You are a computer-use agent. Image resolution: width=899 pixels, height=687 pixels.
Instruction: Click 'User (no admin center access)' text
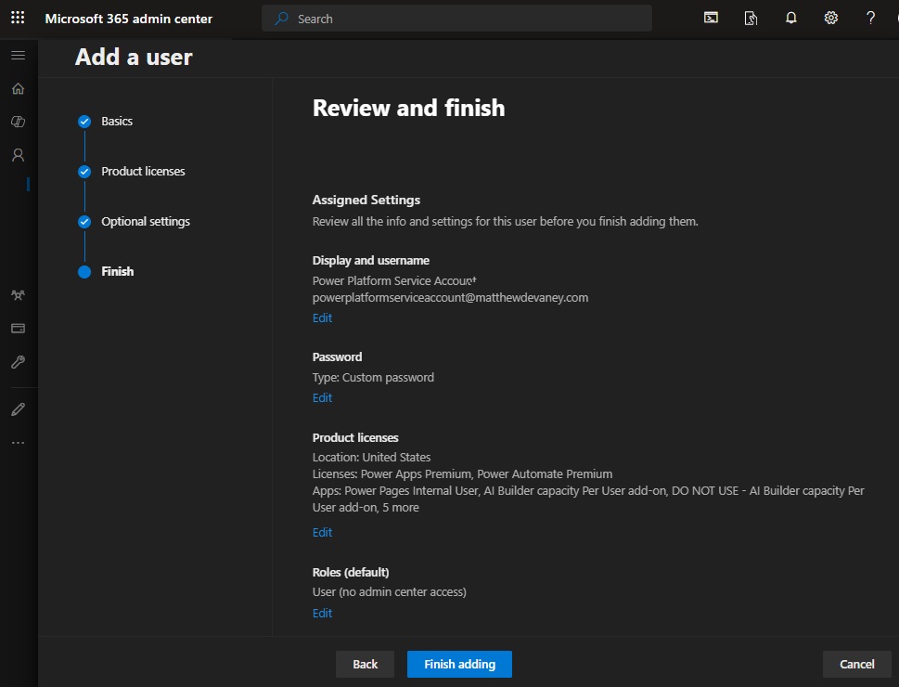(x=390, y=591)
